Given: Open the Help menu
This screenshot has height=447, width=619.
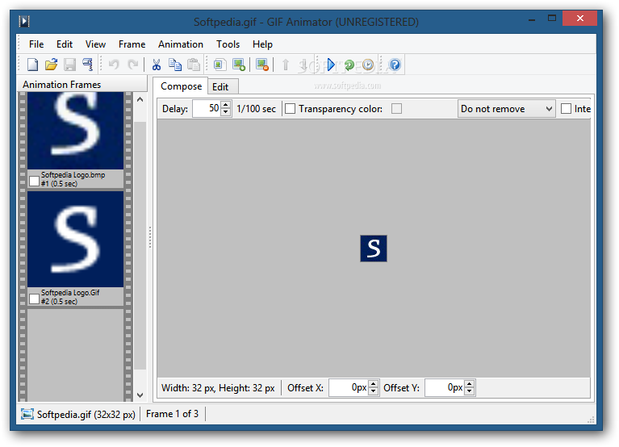Looking at the screenshot, I should (262, 44).
